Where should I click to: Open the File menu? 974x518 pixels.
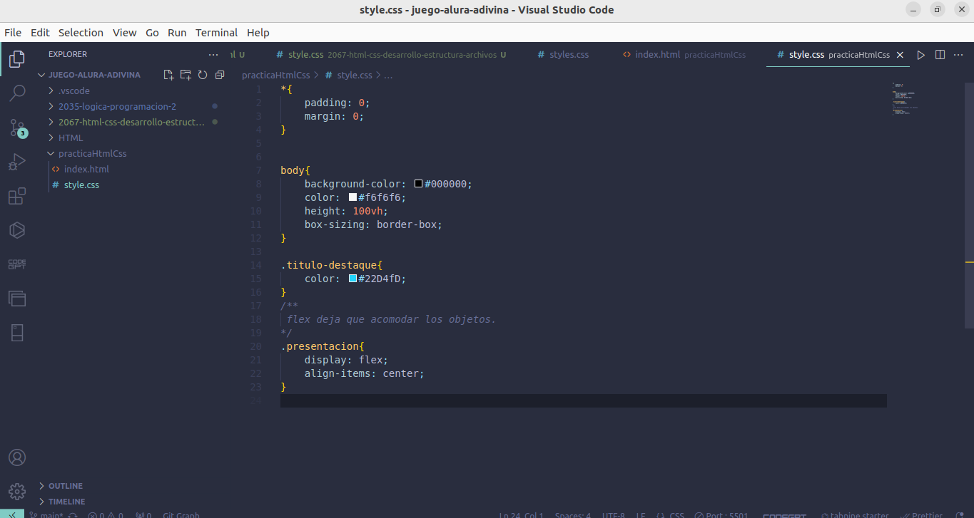[x=13, y=33]
